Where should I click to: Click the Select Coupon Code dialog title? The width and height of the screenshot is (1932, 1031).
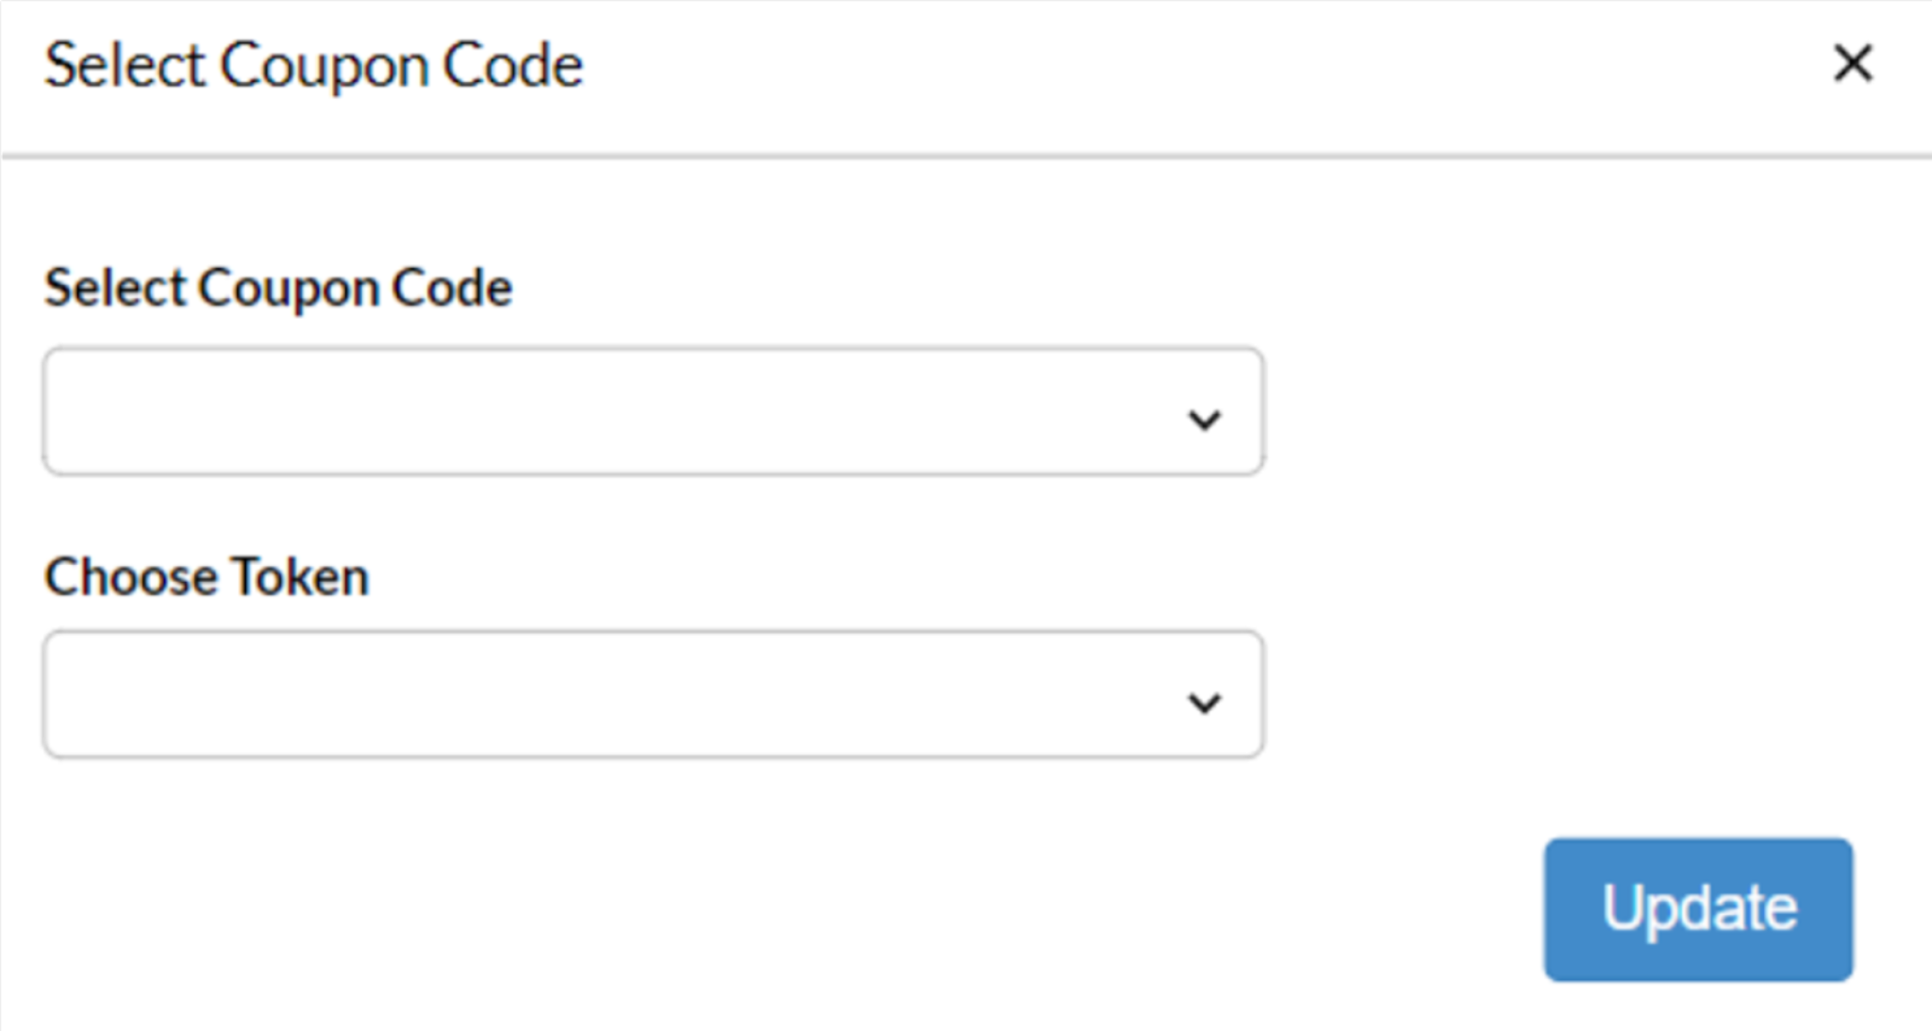[x=314, y=64]
